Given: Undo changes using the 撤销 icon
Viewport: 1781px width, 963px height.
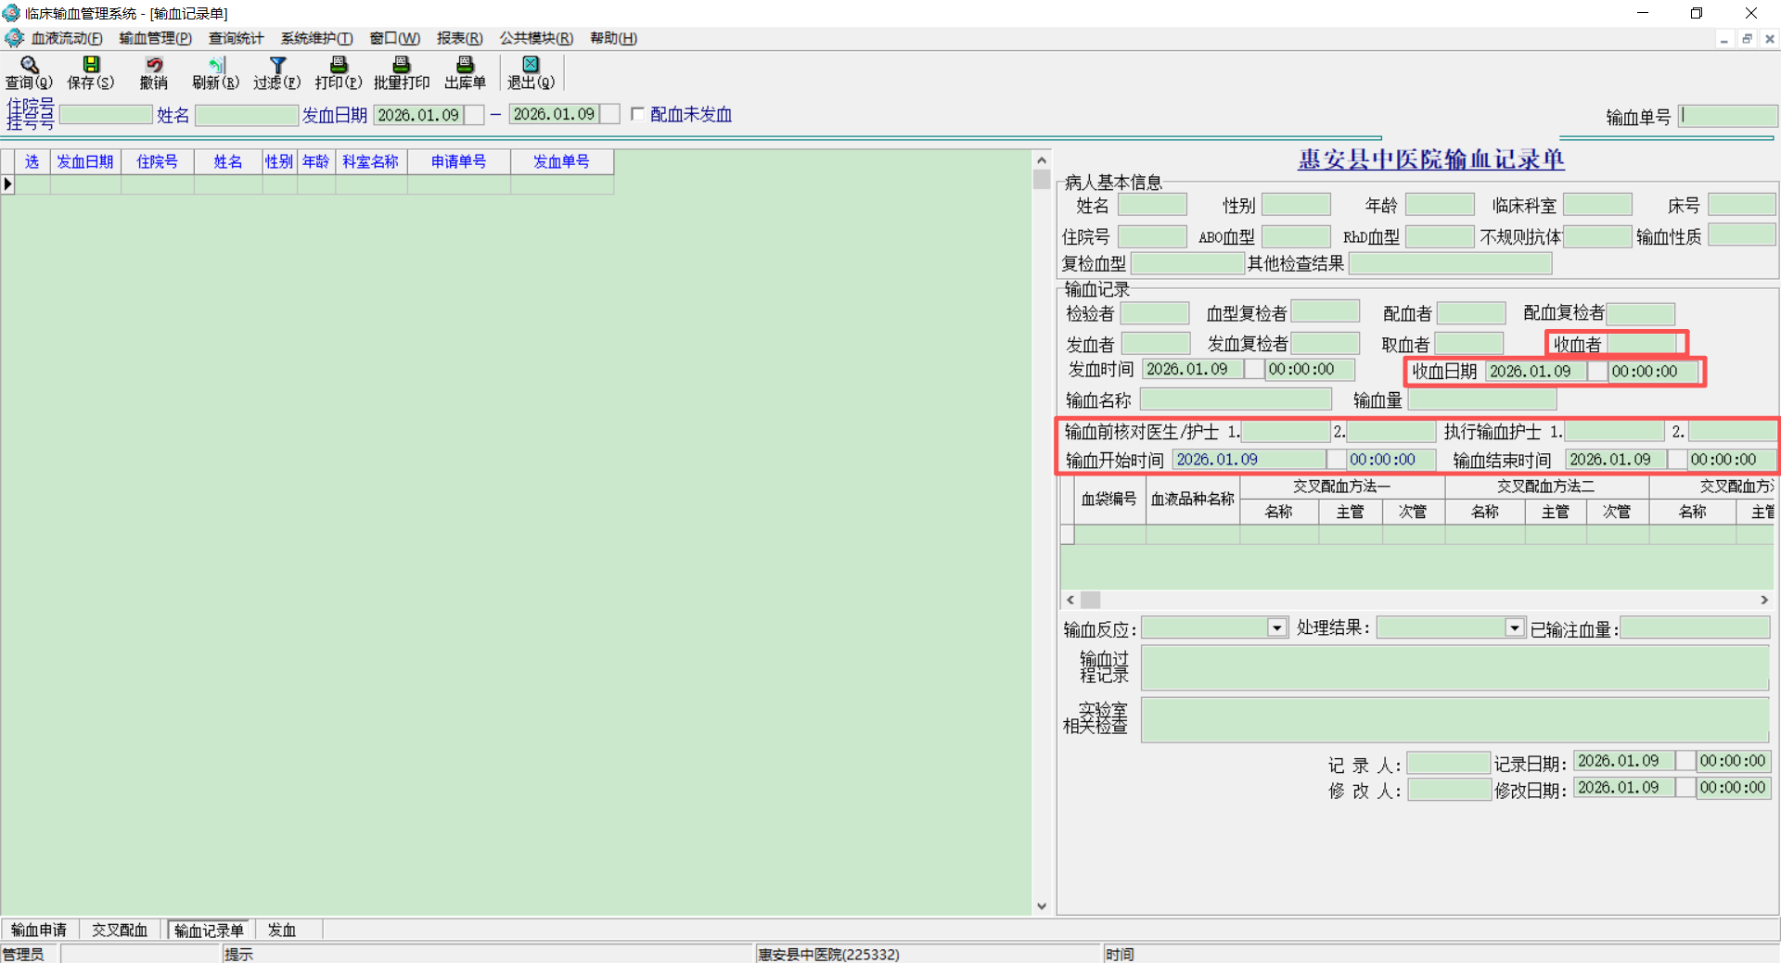Looking at the screenshot, I should point(154,72).
